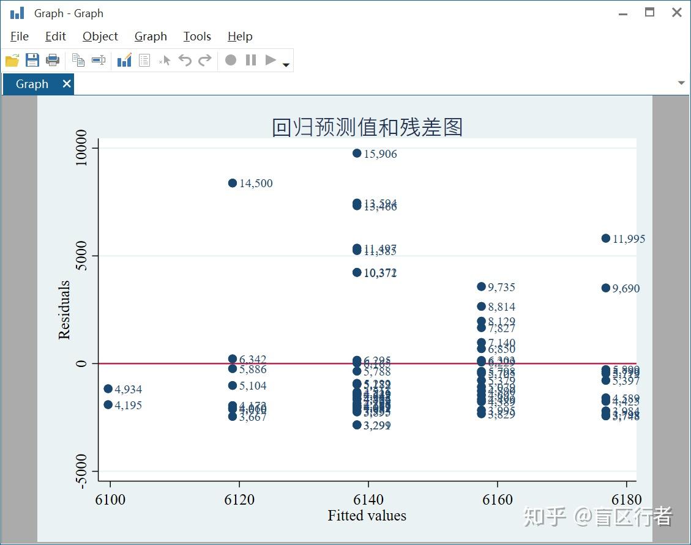Open the Tools menu

(196, 36)
